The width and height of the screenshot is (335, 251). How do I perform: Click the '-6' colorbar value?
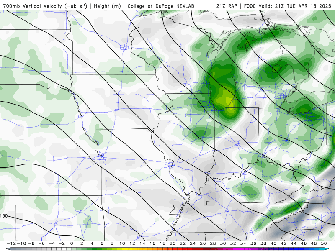pos(41,243)
